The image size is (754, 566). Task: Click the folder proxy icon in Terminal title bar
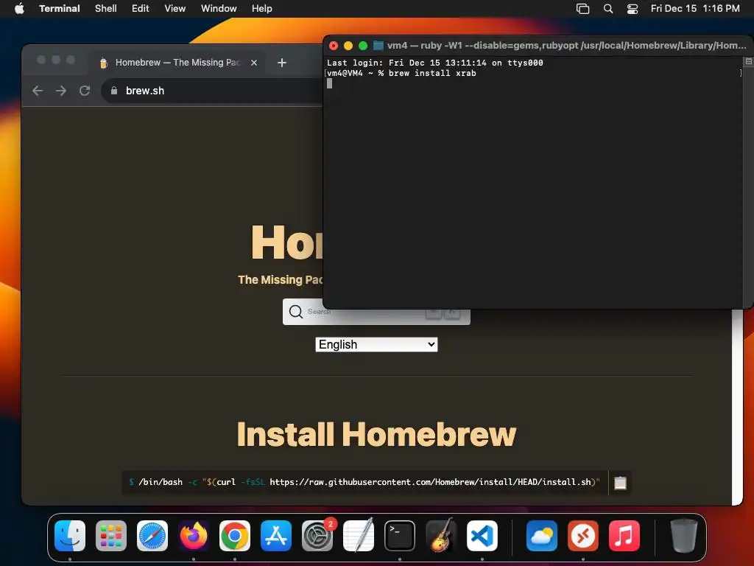pyautogui.click(x=378, y=45)
